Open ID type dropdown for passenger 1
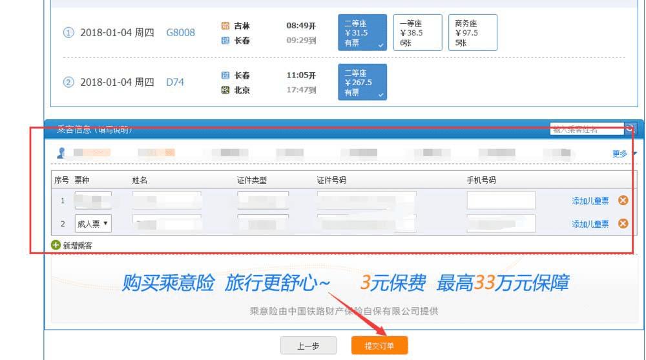 tap(263, 201)
